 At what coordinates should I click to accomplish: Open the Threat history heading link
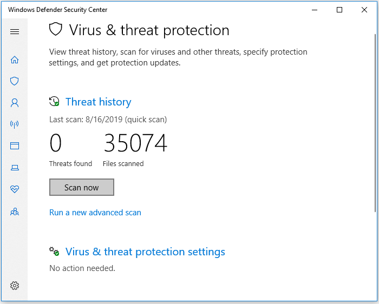(x=98, y=102)
